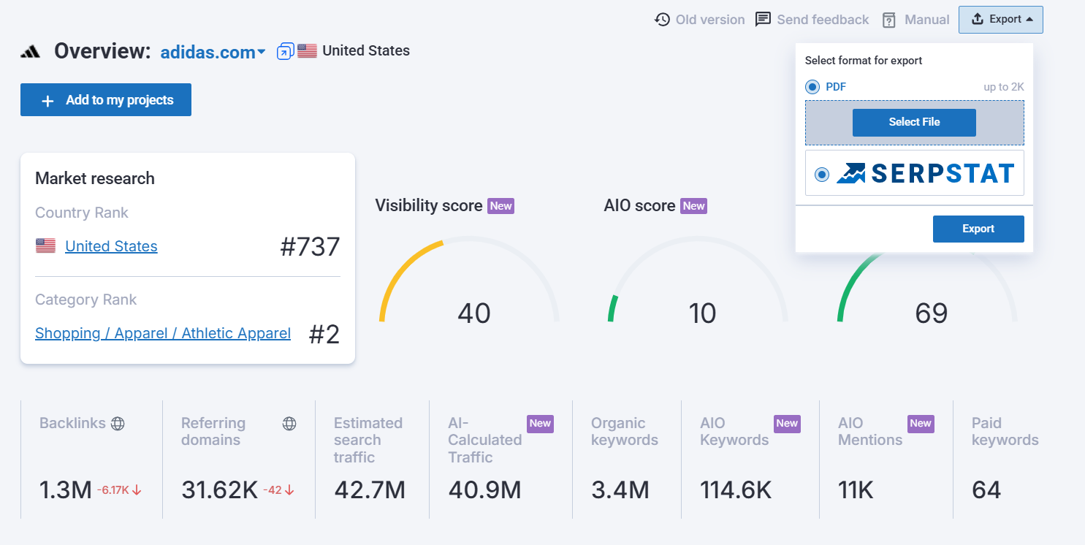Click the Send feedback chat icon
The image size is (1085, 545).
[x=763, y=20]
